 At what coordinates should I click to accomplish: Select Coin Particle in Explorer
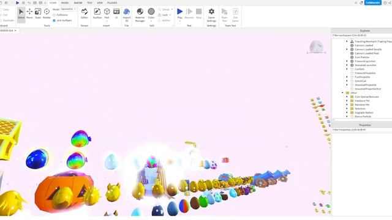[362, 57]
